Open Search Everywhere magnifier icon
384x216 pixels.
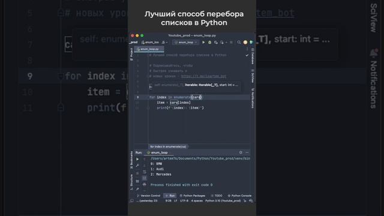point(239,43)
